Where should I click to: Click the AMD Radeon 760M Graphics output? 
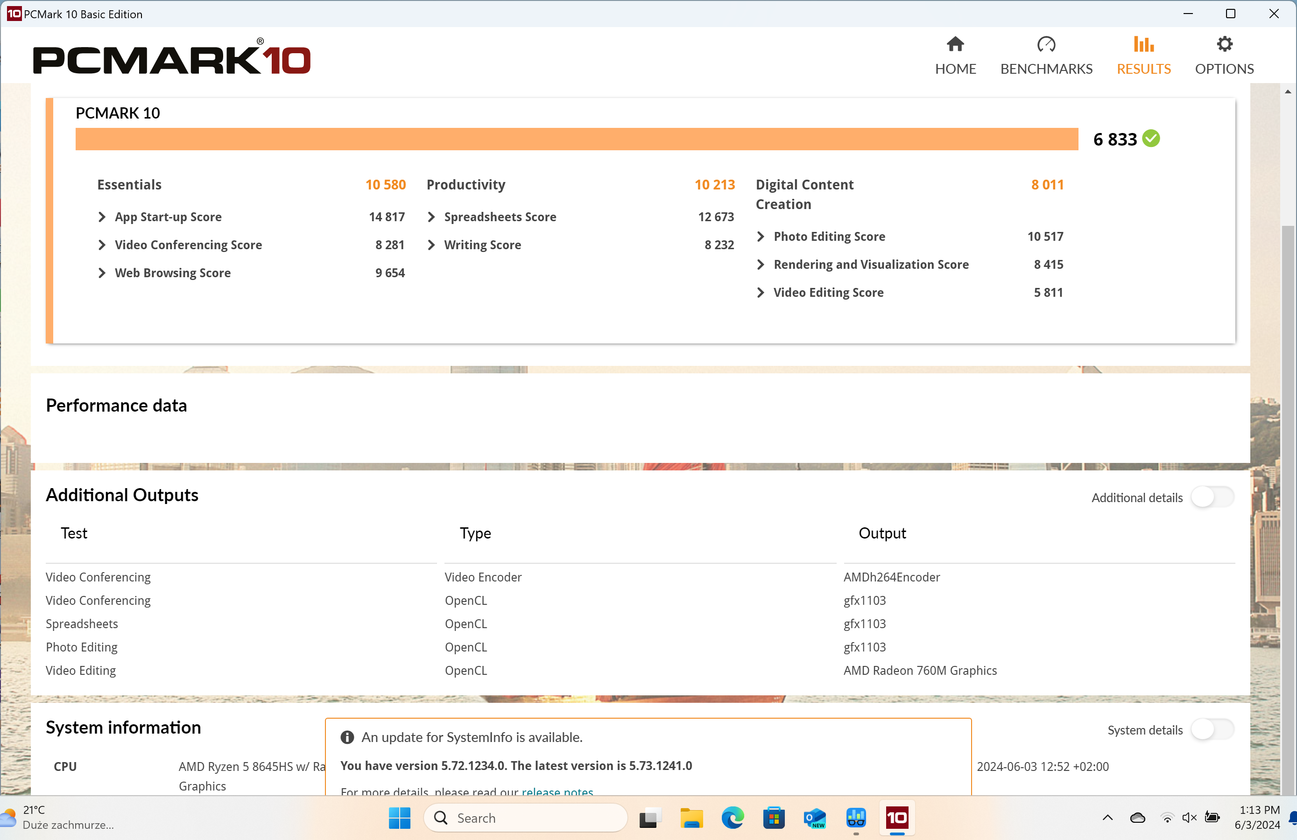pos(920,670)
